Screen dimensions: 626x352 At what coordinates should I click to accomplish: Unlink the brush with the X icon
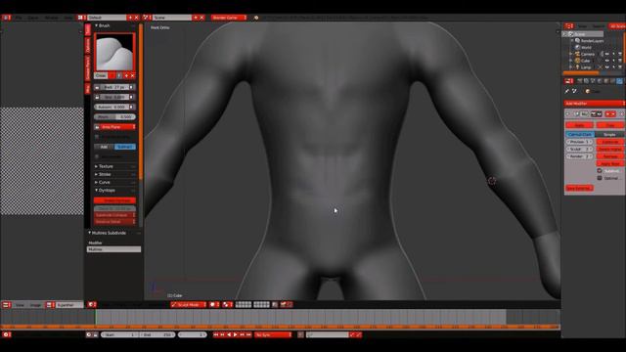pos(133,75)
